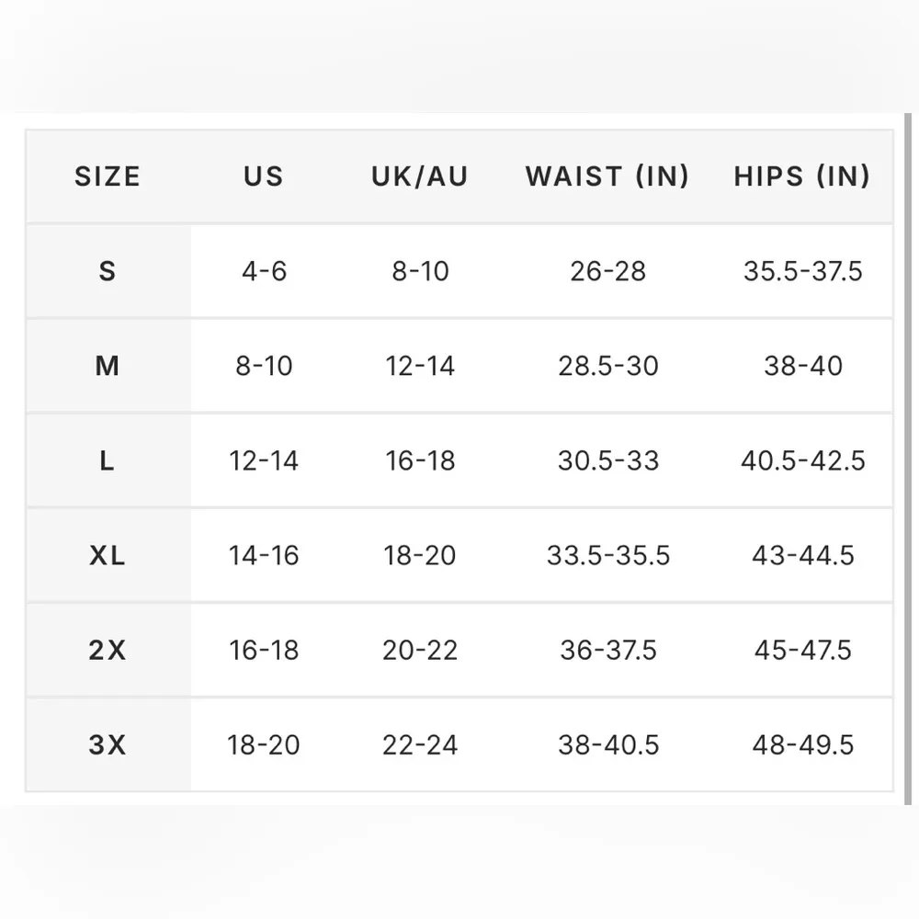Select waist value 28.5-30 for medium
Screen dimensions: 919x919
coord(607,366)
